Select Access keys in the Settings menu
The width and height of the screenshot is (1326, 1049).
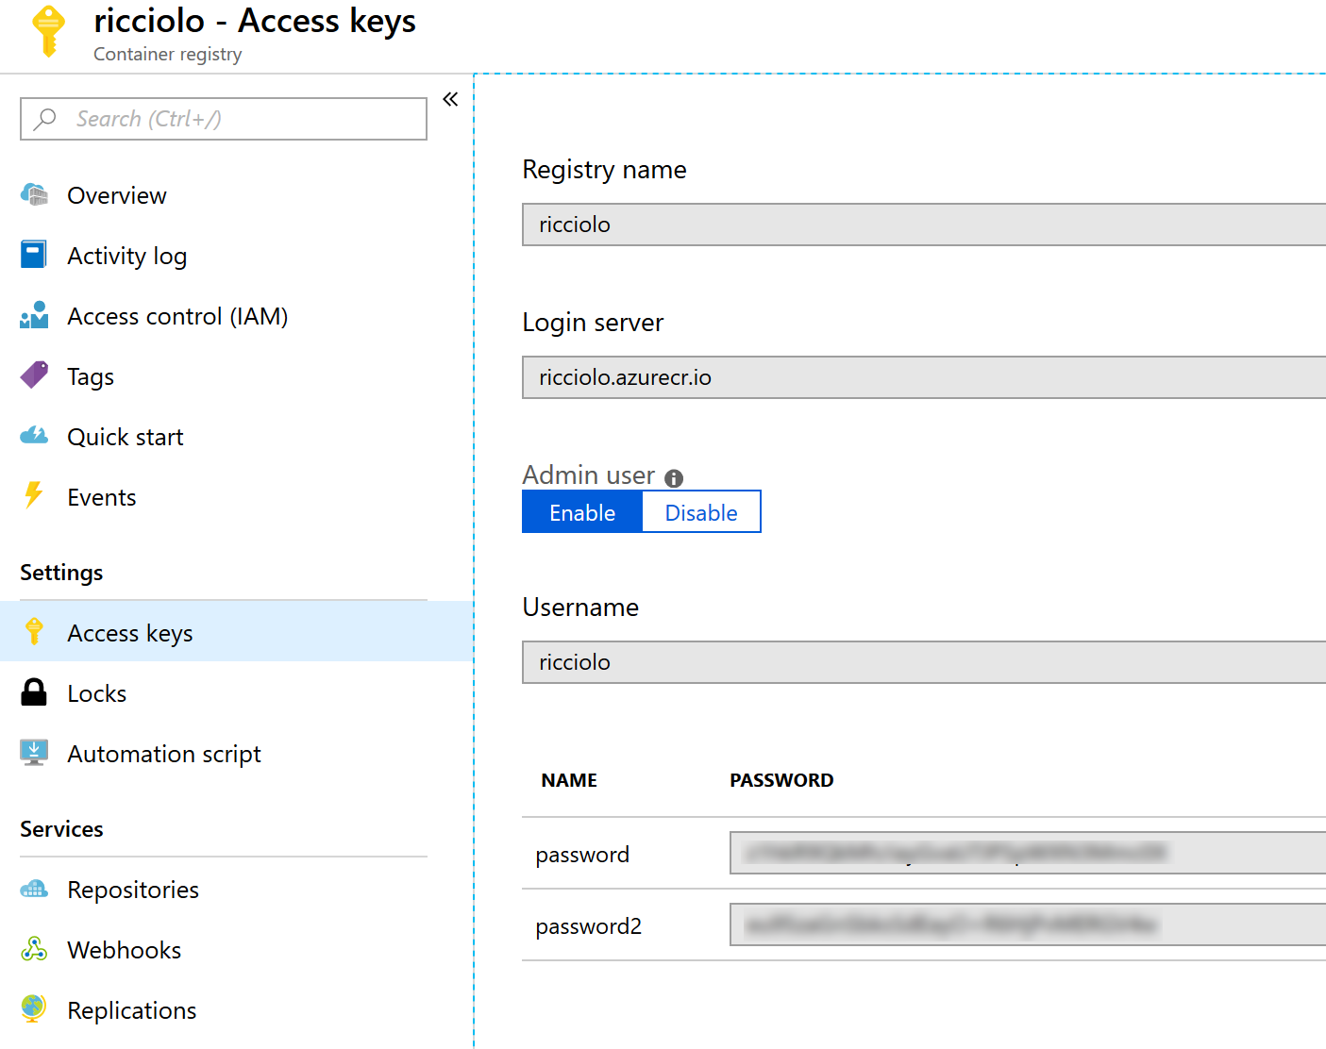coord(237,632)
